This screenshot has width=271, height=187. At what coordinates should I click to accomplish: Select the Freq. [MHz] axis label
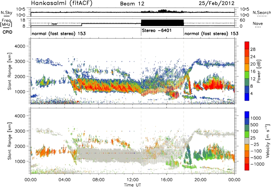pyautogui.click(x=6, y=23)
